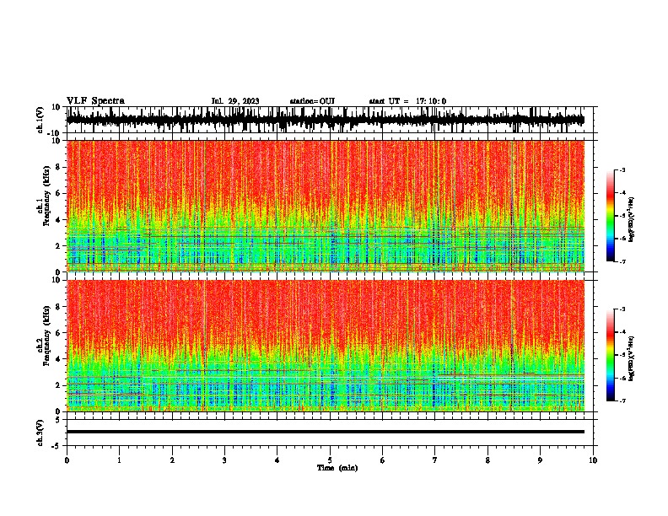Click the "5" minute tick on time axis

pos(330,460)
